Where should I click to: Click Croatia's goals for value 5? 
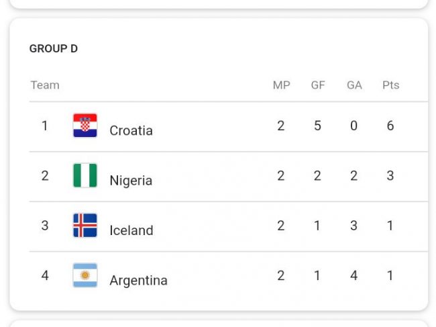pyautogui.click(x=317, y=126)
